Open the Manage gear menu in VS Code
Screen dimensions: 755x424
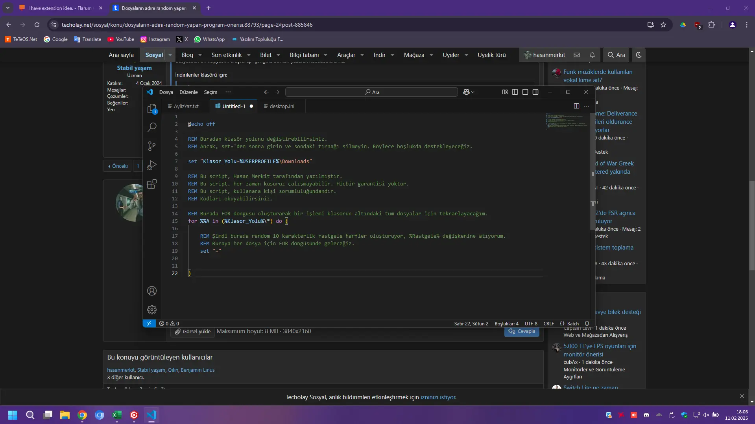152,310
